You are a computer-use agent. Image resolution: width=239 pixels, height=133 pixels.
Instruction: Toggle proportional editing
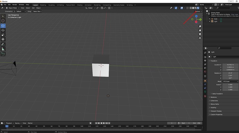pos(109,8)
